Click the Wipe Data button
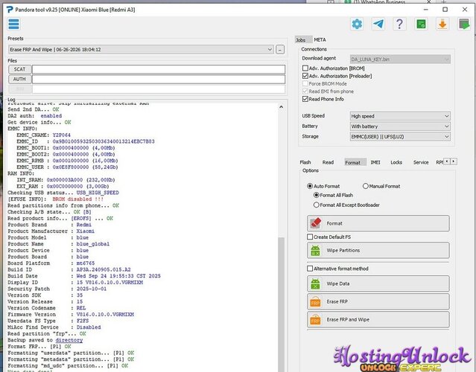Image resolution: width=476 pixels, height=372 pixels. click(378, 283)
